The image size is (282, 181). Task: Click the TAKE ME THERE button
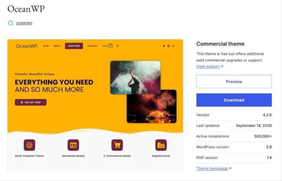(x=31, y=102)
